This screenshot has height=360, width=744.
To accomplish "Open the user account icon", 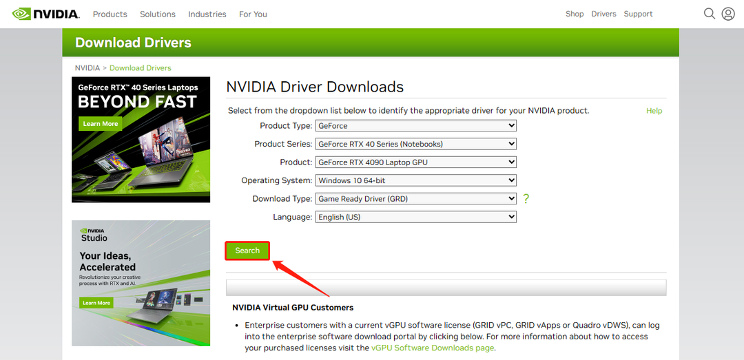I will pyautogui.click(x=728, y=14).
